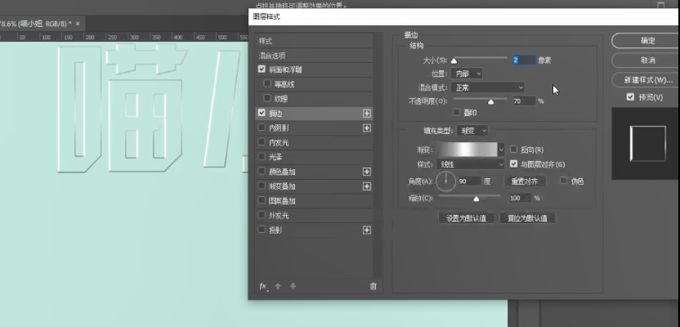Open the 混合模式 blend mode dropdown
Image resolution: width=680 pixels, height=327 pixels.
point(486,87)
